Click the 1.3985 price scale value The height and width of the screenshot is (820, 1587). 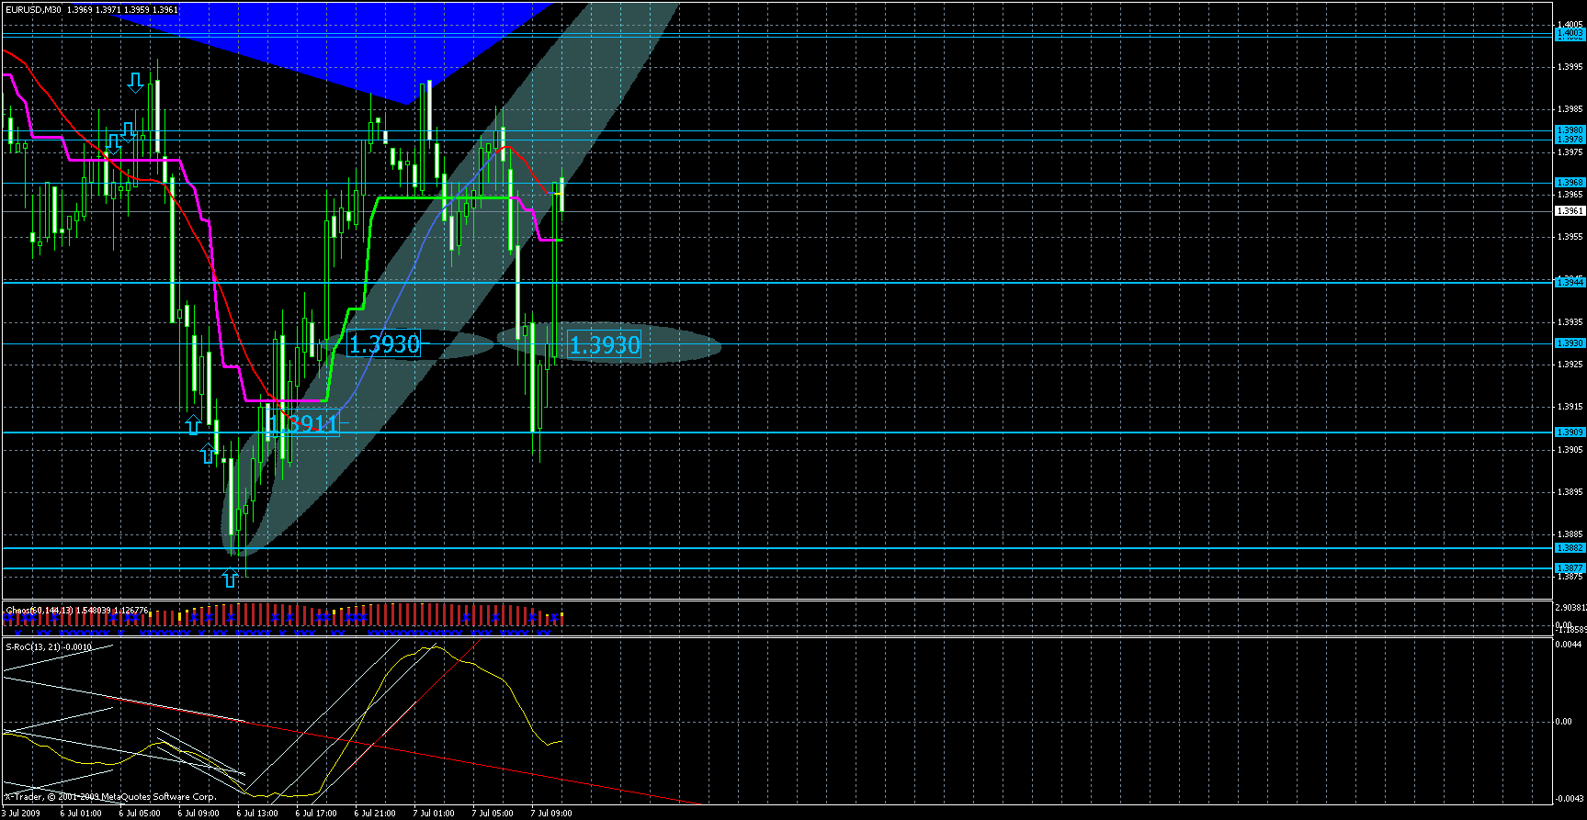tap(1570, 109)
